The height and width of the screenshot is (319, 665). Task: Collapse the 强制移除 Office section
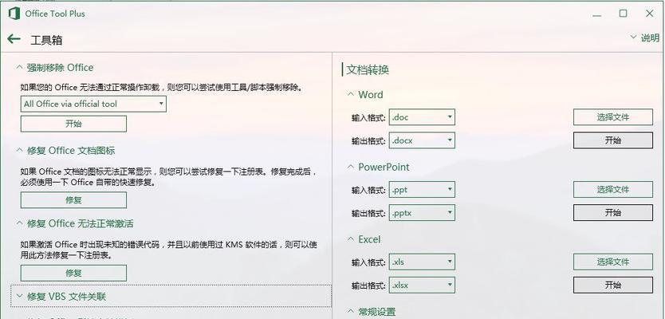click(55, 68)
